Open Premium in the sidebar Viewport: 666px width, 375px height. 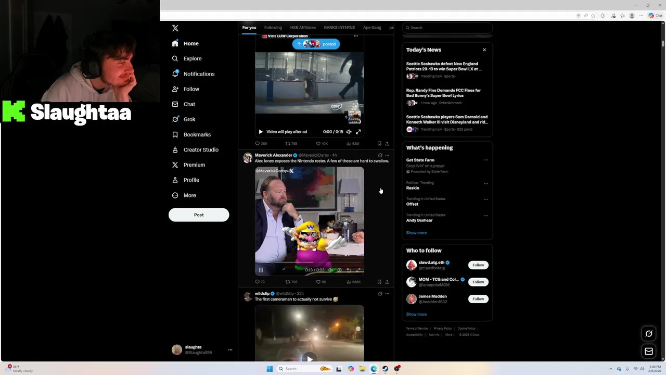[188, 165]
